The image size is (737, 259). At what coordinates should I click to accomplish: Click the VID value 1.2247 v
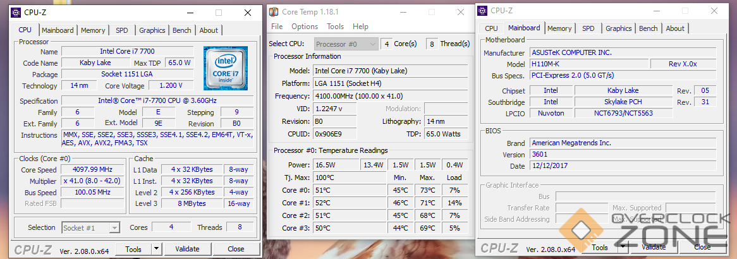(334, 109)
